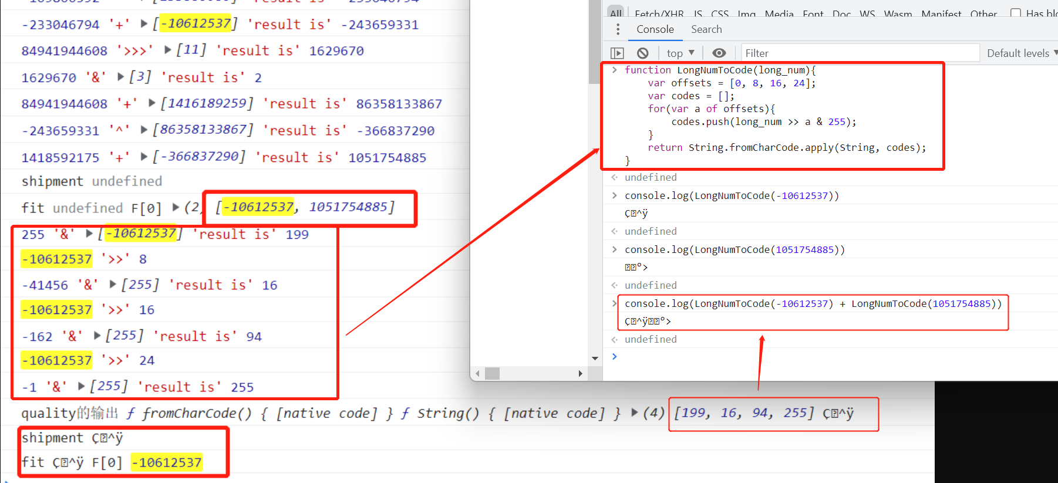Expand the [255] array with result 16
Viewport: 1058px width, 483px height.
(x=113, y=284)
